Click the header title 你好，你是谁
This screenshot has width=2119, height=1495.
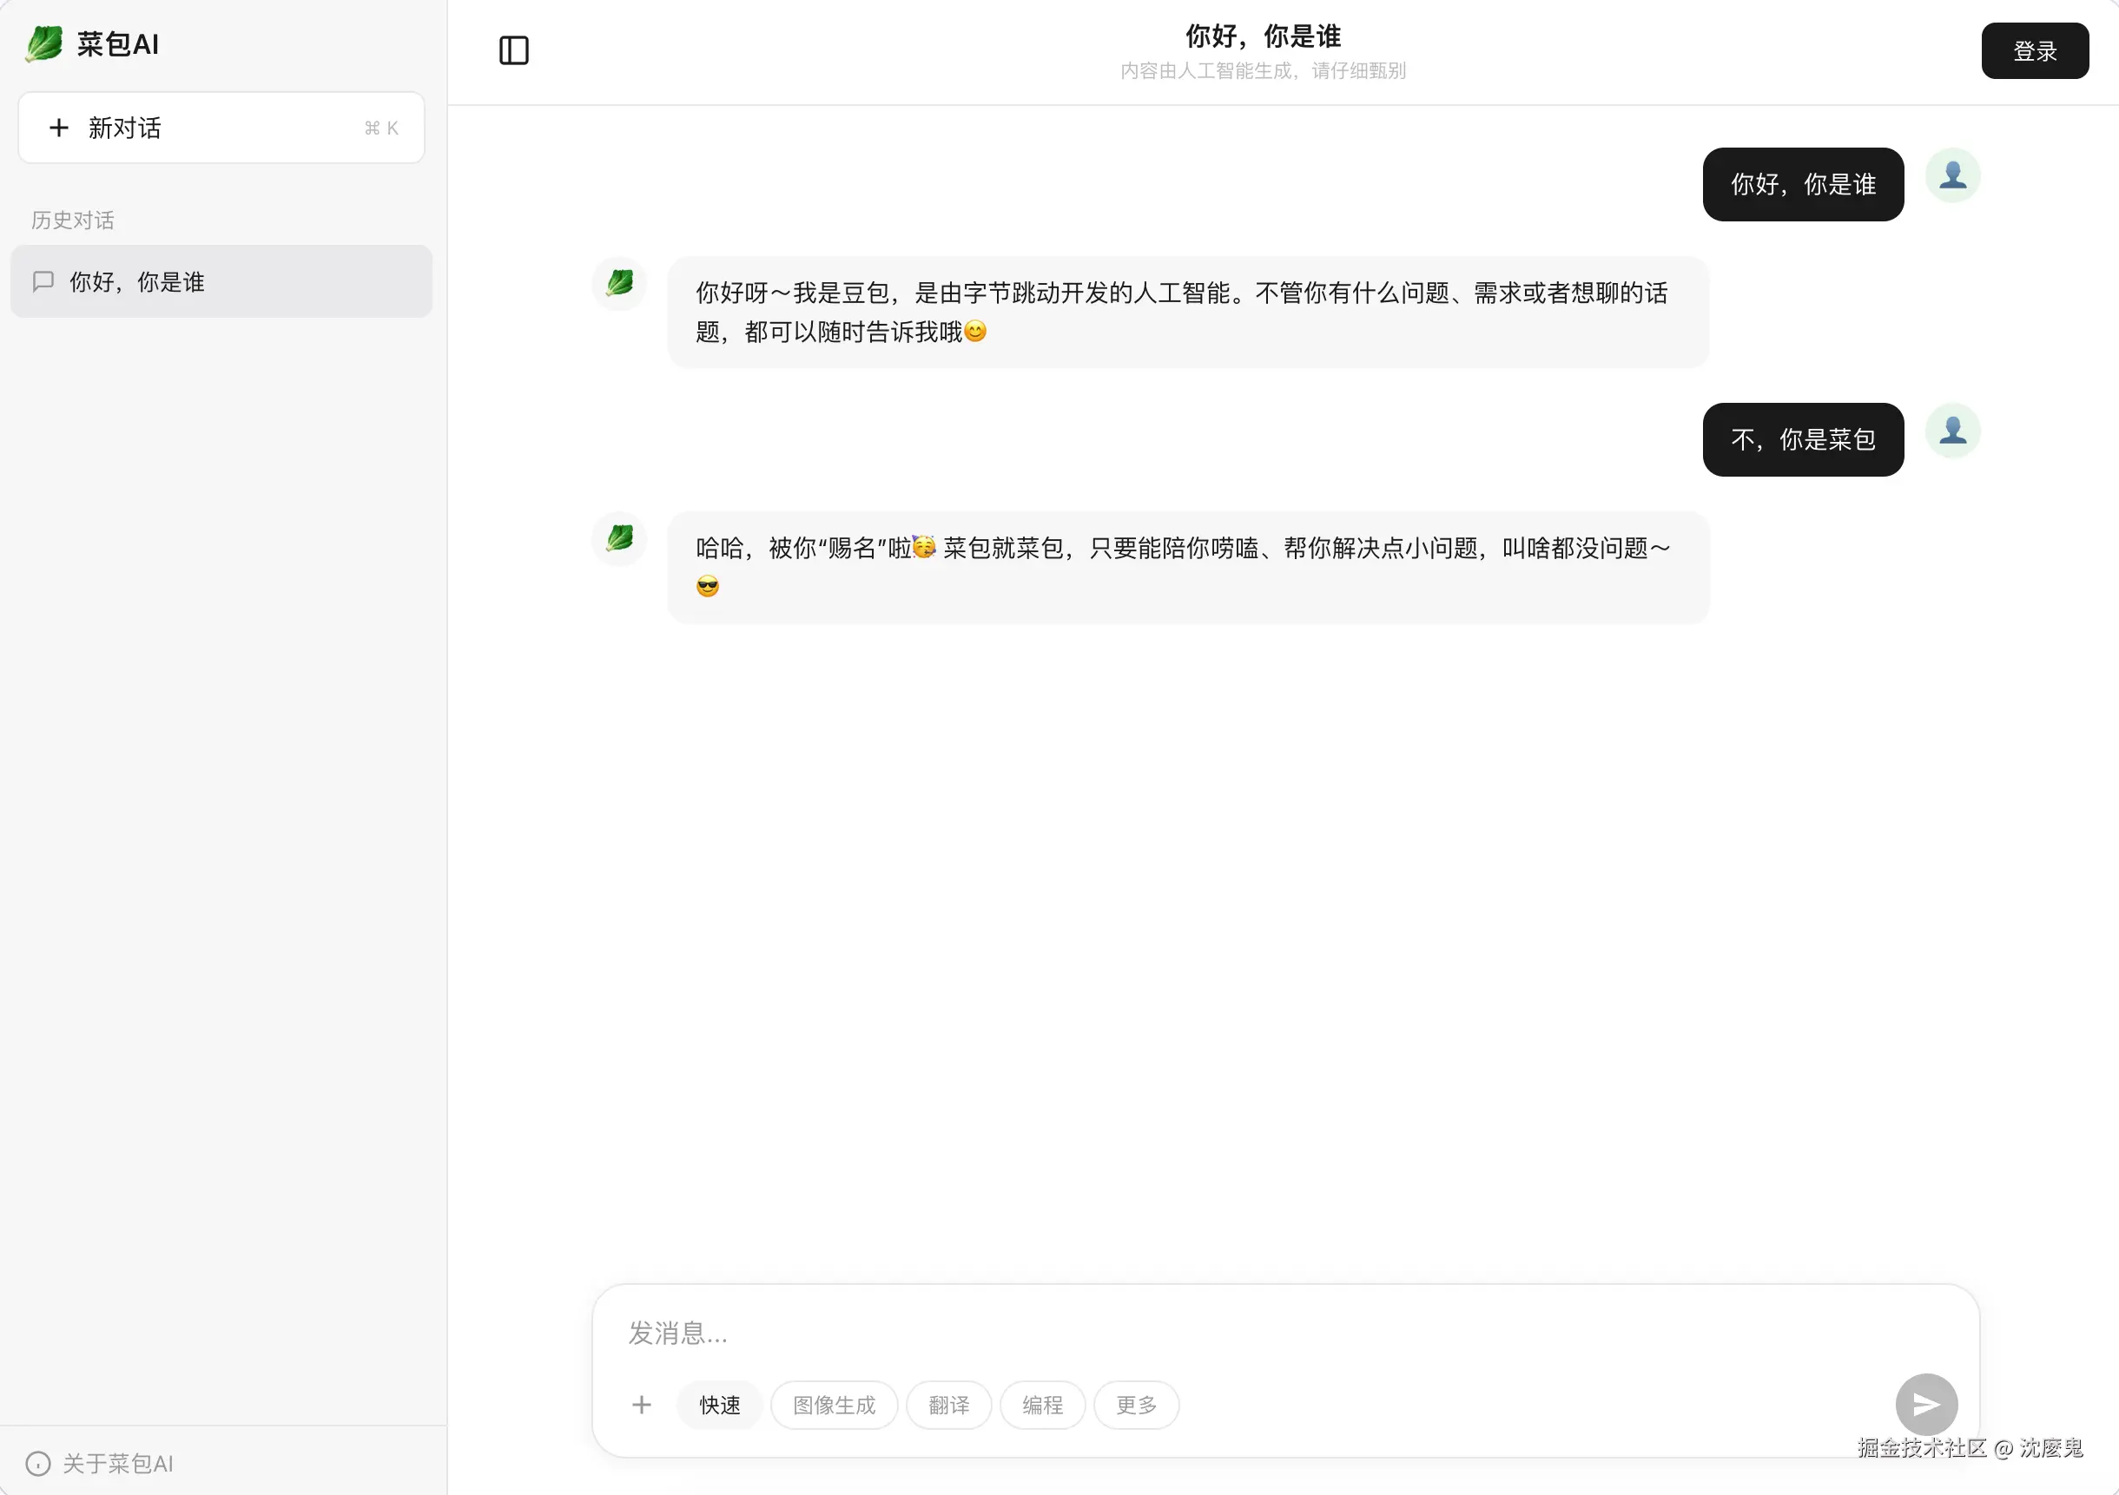tap(1264, 36)
